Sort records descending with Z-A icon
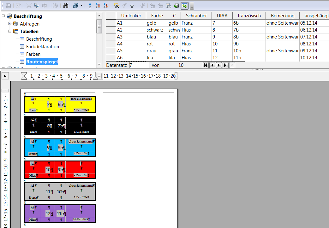Viewport: 329px width, 228px height. point(105,6)
